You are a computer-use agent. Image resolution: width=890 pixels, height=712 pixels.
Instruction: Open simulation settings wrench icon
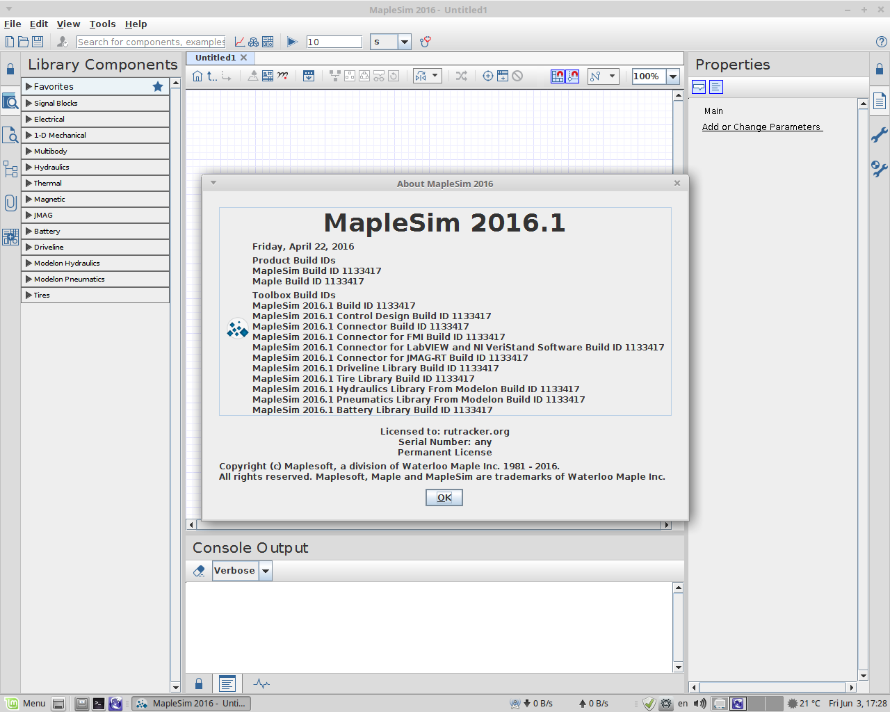point(880,135)
